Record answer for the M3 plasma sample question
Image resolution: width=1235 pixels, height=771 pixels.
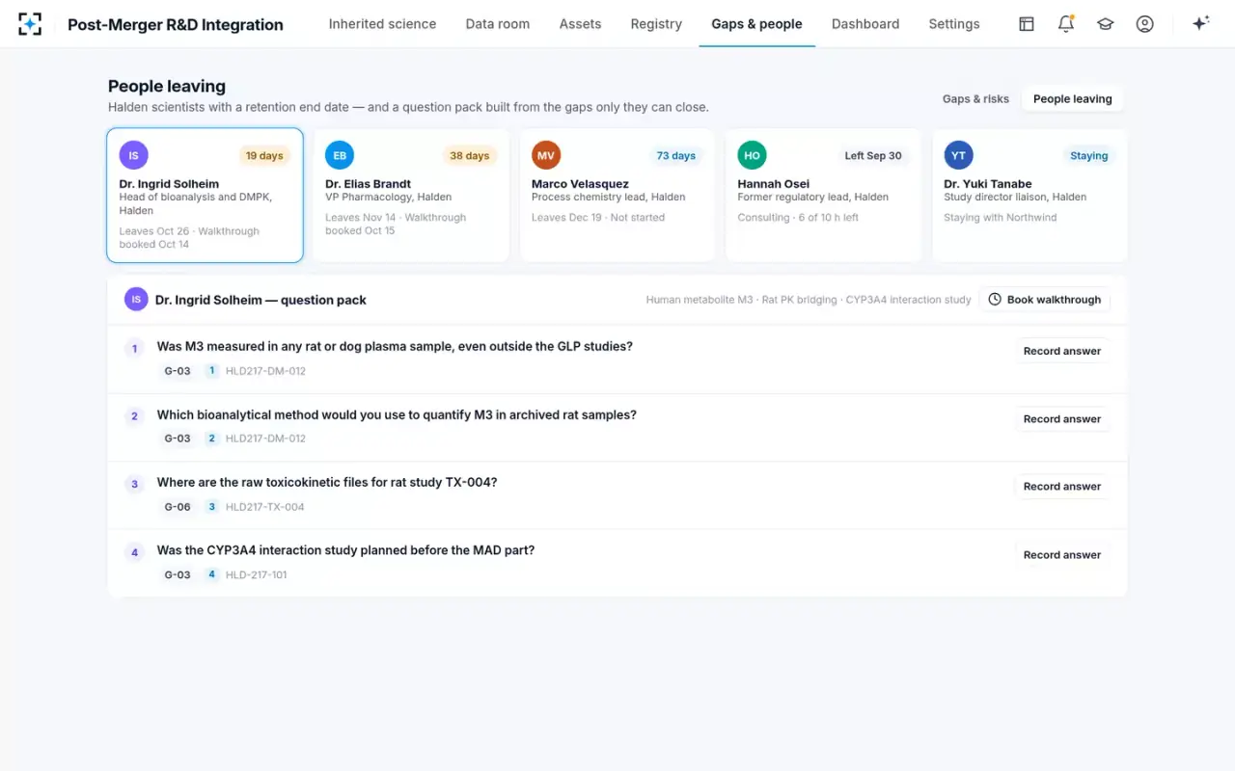point(1062,351)
